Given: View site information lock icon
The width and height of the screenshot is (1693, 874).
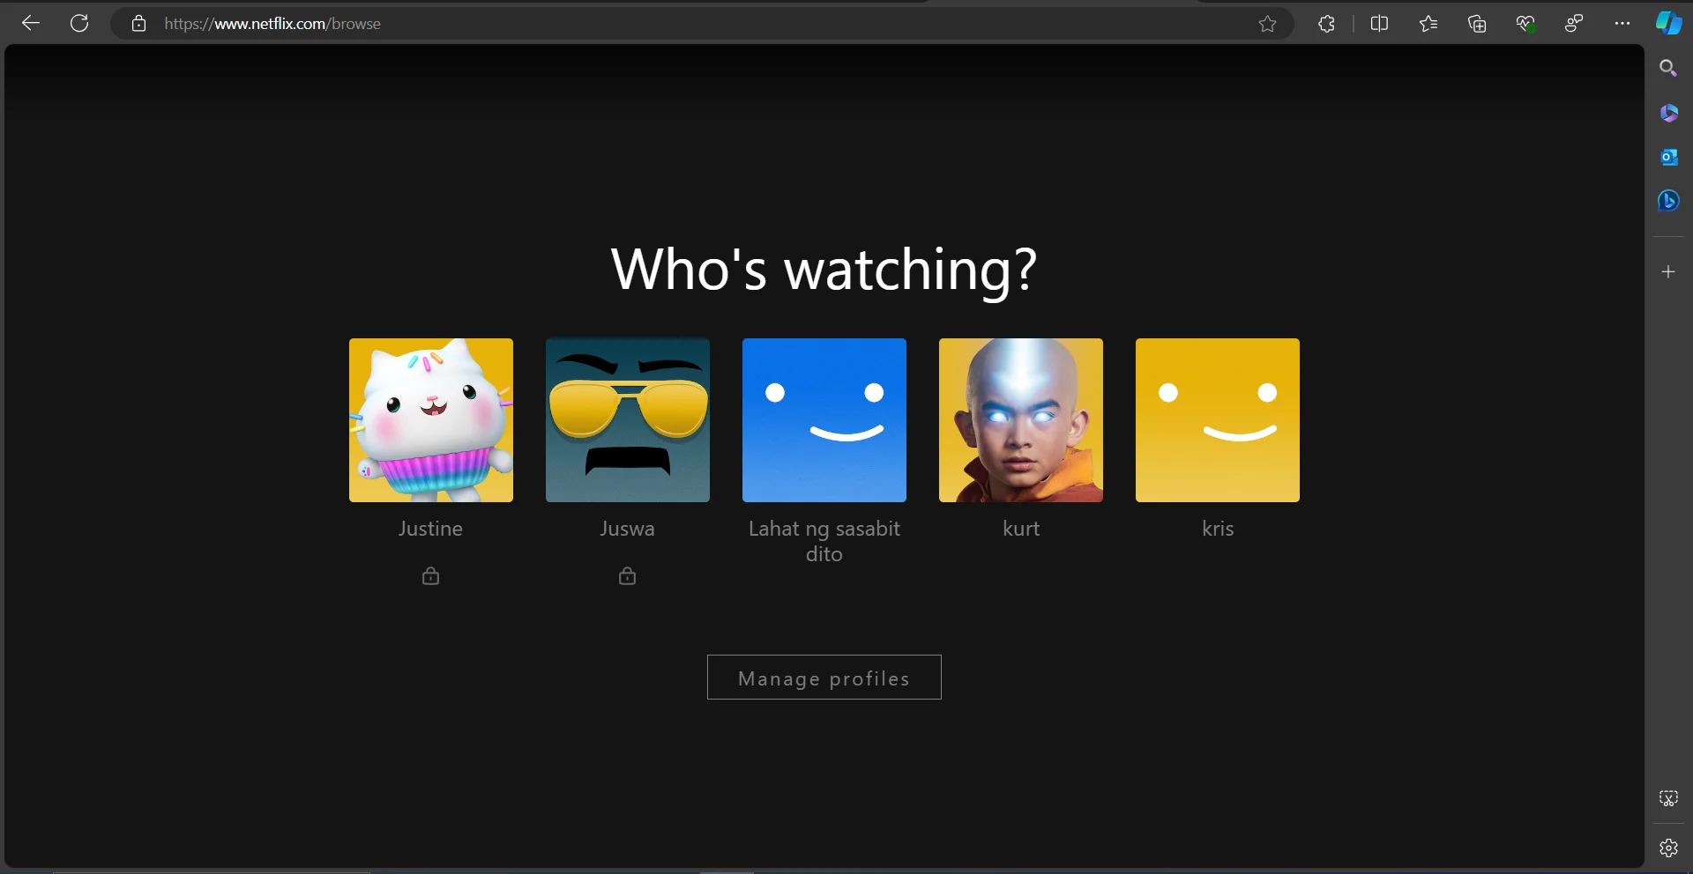Looking at the screenshot, I should tap(138, 24).
